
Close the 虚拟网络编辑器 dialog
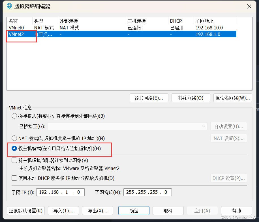249,7
